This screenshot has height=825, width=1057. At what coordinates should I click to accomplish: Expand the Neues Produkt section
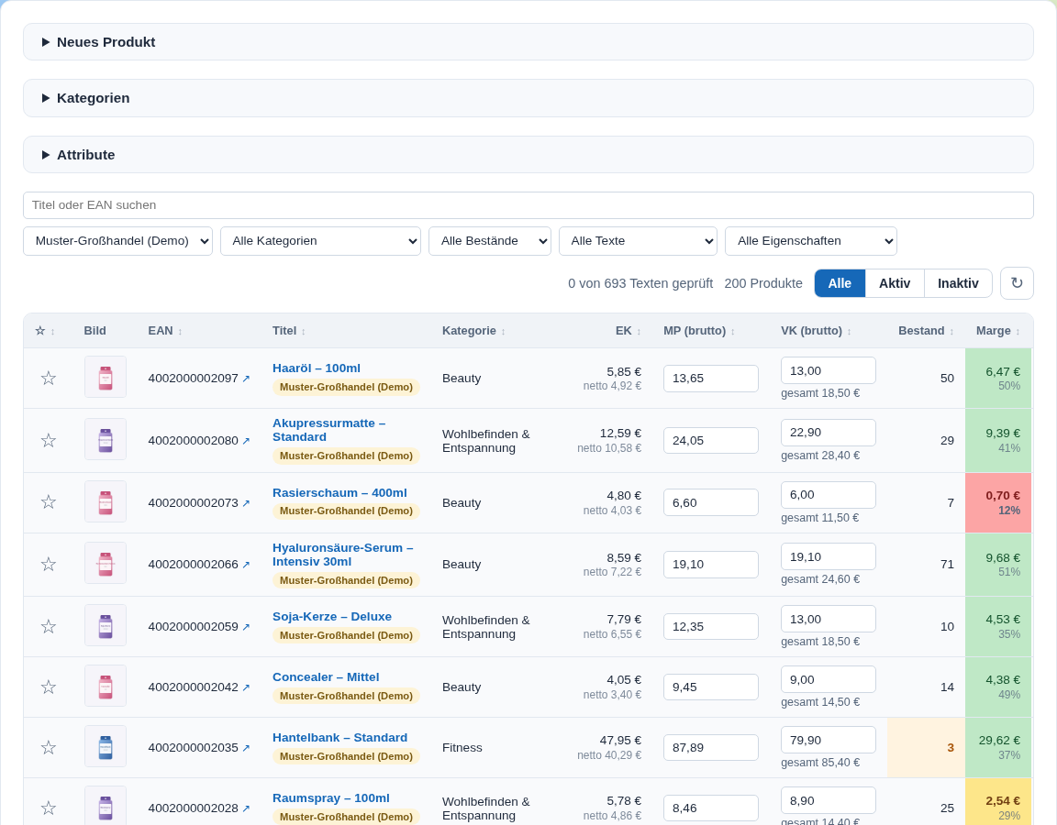[x=528, y=42]
